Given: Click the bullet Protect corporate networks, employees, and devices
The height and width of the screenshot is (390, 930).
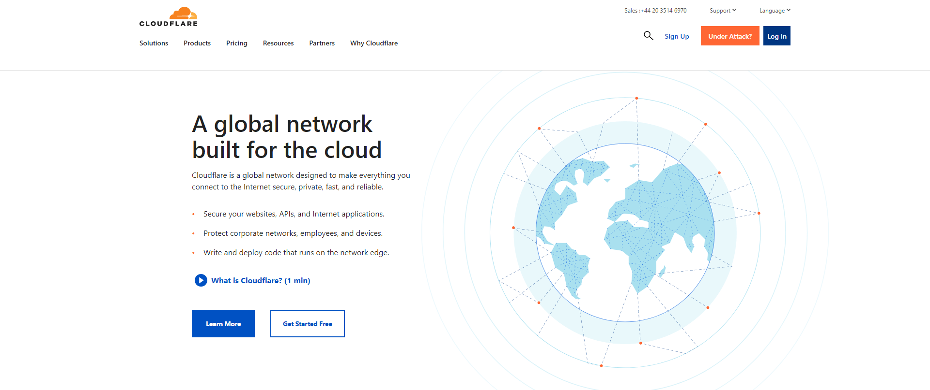Looking at the screenshot, I should coord(293,233).
